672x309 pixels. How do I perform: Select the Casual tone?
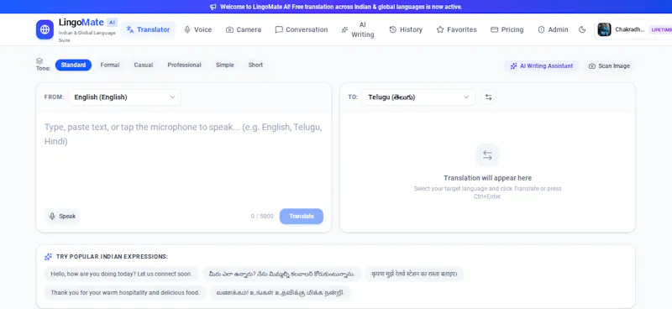pos(143,65)
